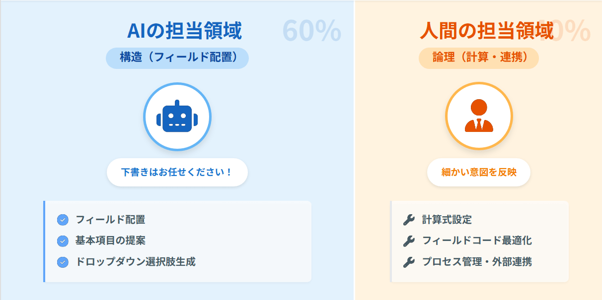Click the faded 60% figure
Viewport: 602px width, 300px height.
pyautogui.click(x=311, y=31)
